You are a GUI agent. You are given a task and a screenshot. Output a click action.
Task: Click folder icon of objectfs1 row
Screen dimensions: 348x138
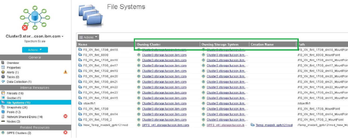tap(80, 103)
